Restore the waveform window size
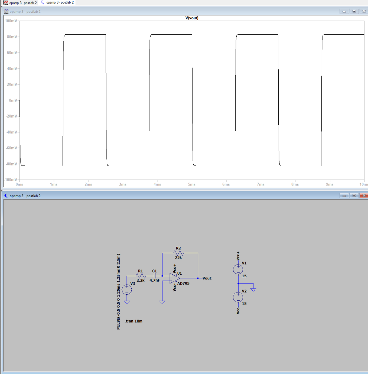368x374 pixels. (x=353, y=11)
